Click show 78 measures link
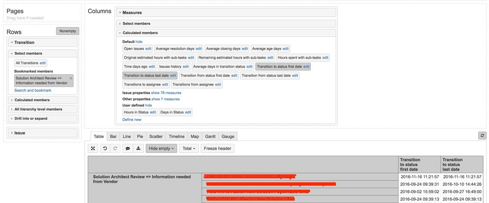This screenshot has width=489, height=203. pyautogui.click(x=166, y=93)
